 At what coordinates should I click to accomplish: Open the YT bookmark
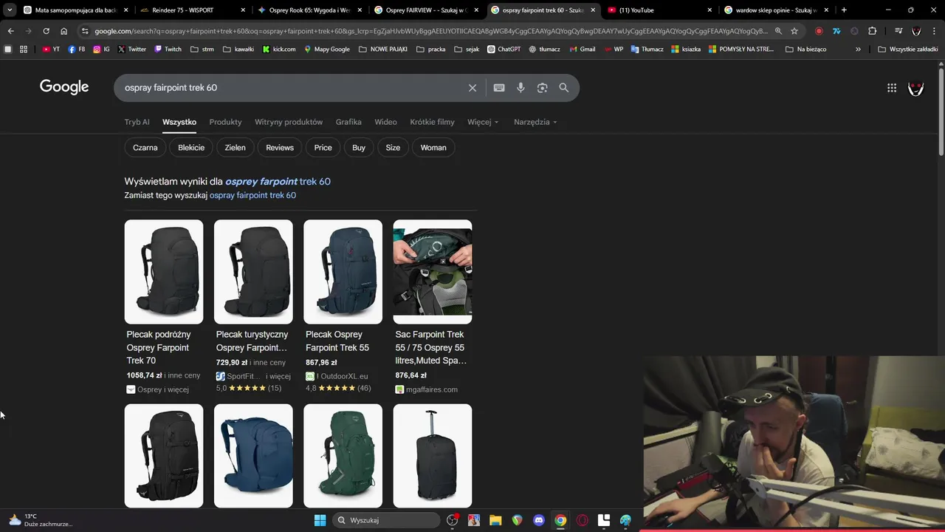point(51,49)
